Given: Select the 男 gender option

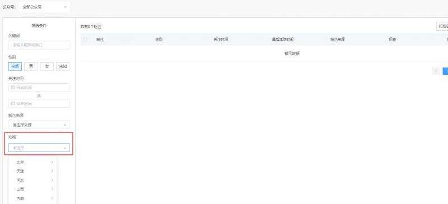Looking at the screenshot, I should point(31,67).
